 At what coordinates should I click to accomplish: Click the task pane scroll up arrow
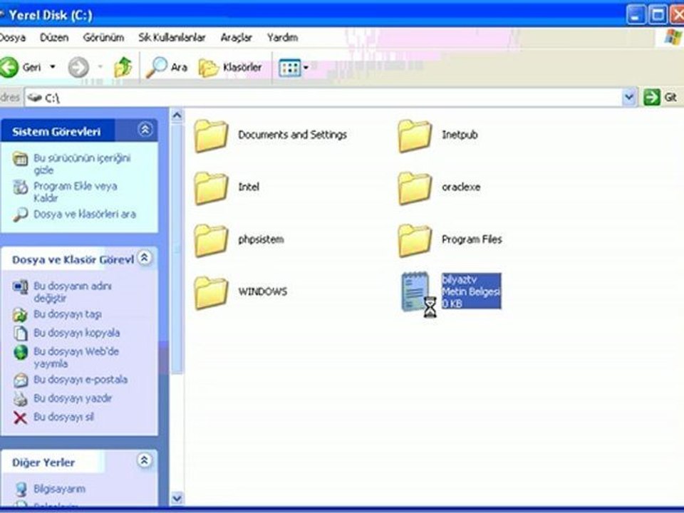[177, 115]
